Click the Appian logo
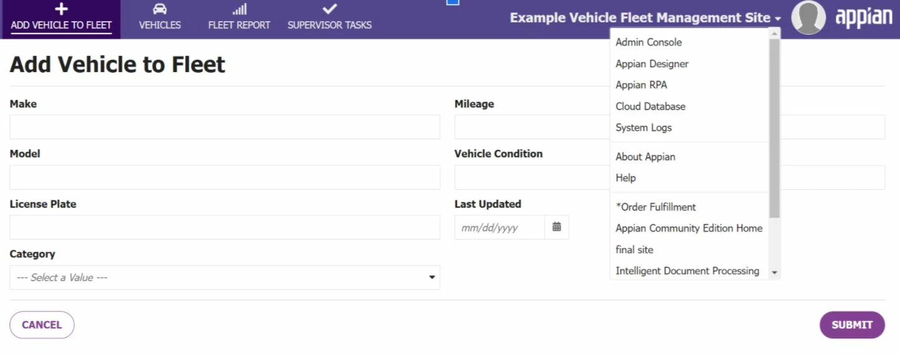900x354 pixels. coord(864,17)
